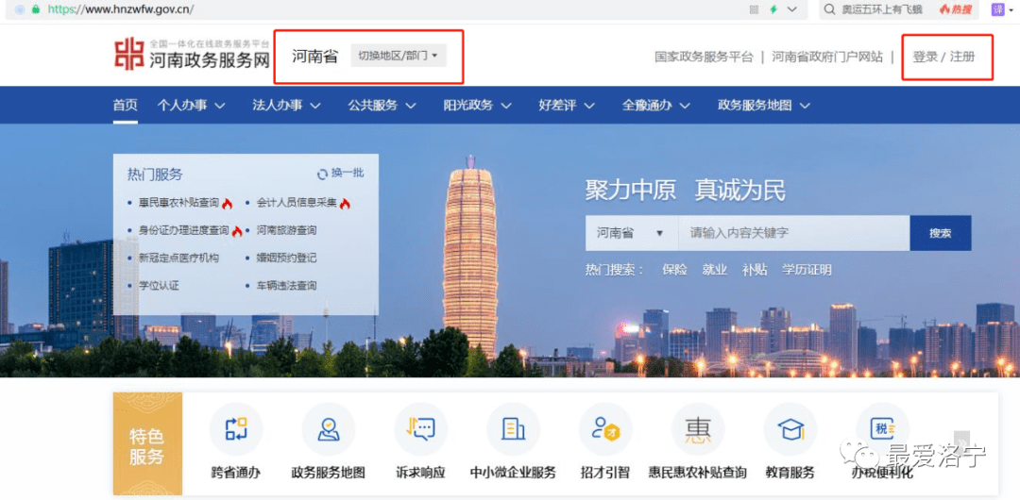Open the 身份证办理进度查询 link

[x=184, y=230]
